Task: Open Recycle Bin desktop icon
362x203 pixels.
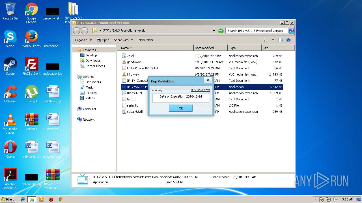Action: click(10, 11)
